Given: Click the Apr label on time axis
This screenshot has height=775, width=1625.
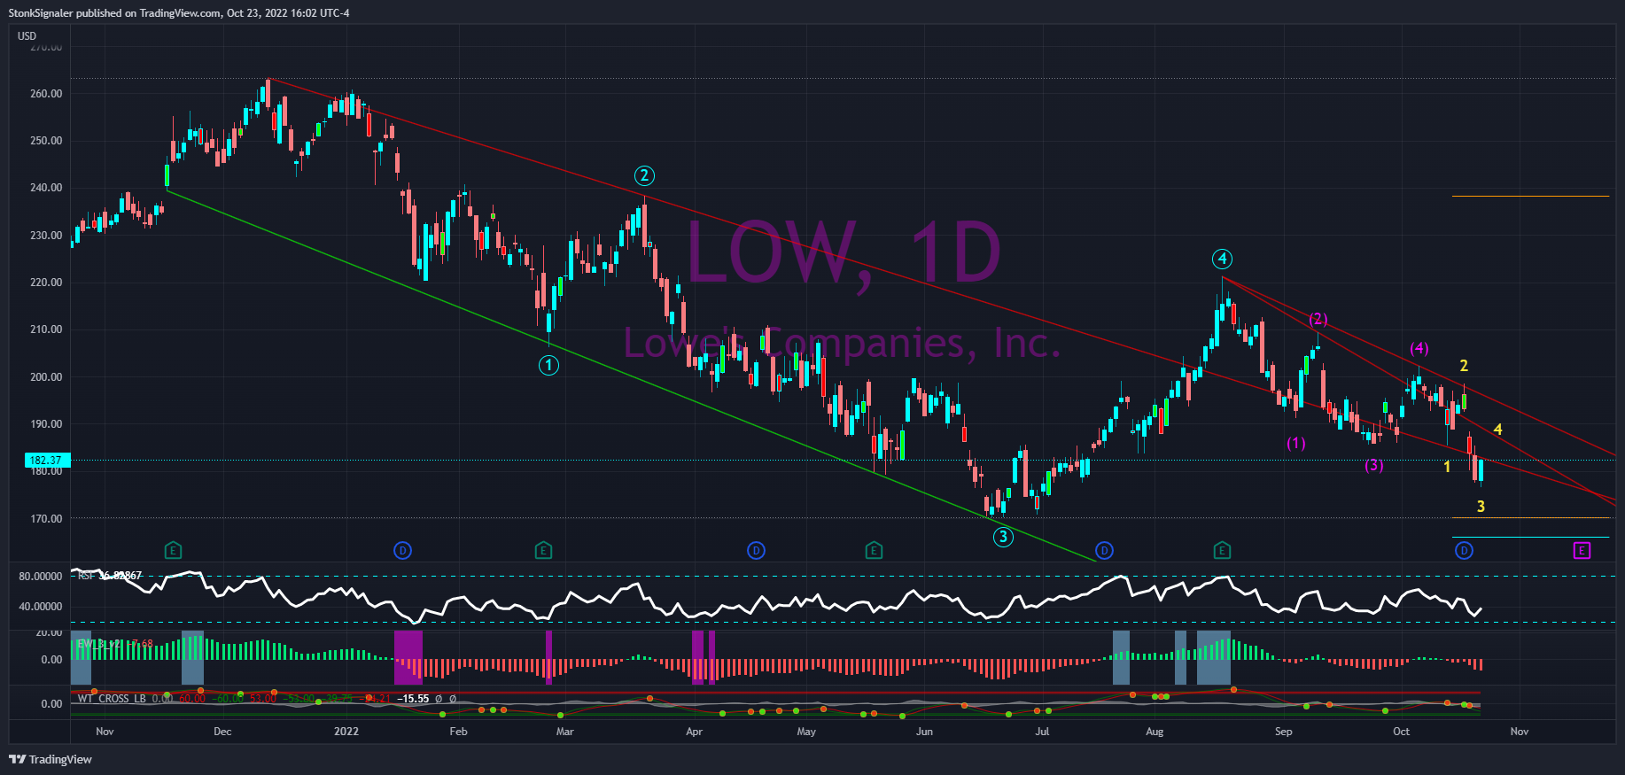Looking at the screenshot, I should [695, 732].
